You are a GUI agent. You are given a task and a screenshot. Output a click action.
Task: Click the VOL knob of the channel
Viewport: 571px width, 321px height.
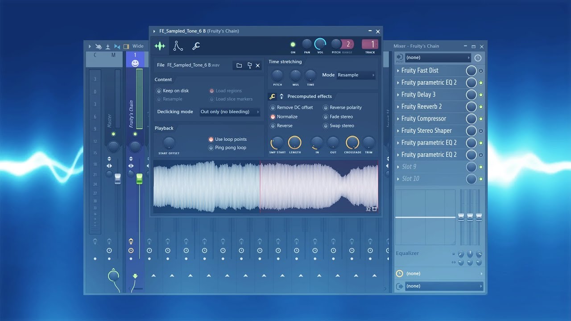pos(320,44)
